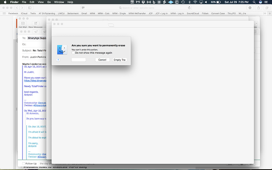
Task: Open the MRM - Calc bookmark
Action: [104, 13]
